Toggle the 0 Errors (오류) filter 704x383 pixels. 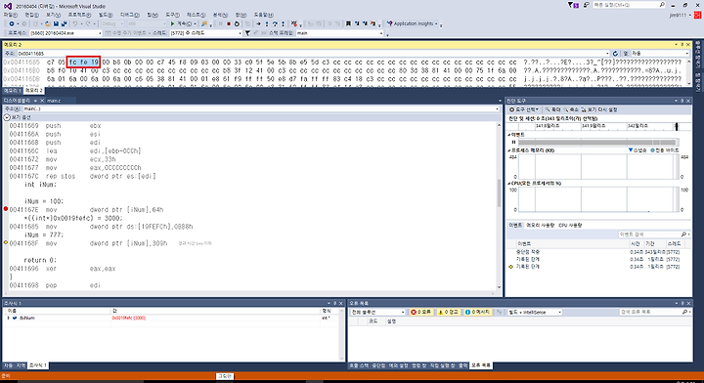pos(421,312)
